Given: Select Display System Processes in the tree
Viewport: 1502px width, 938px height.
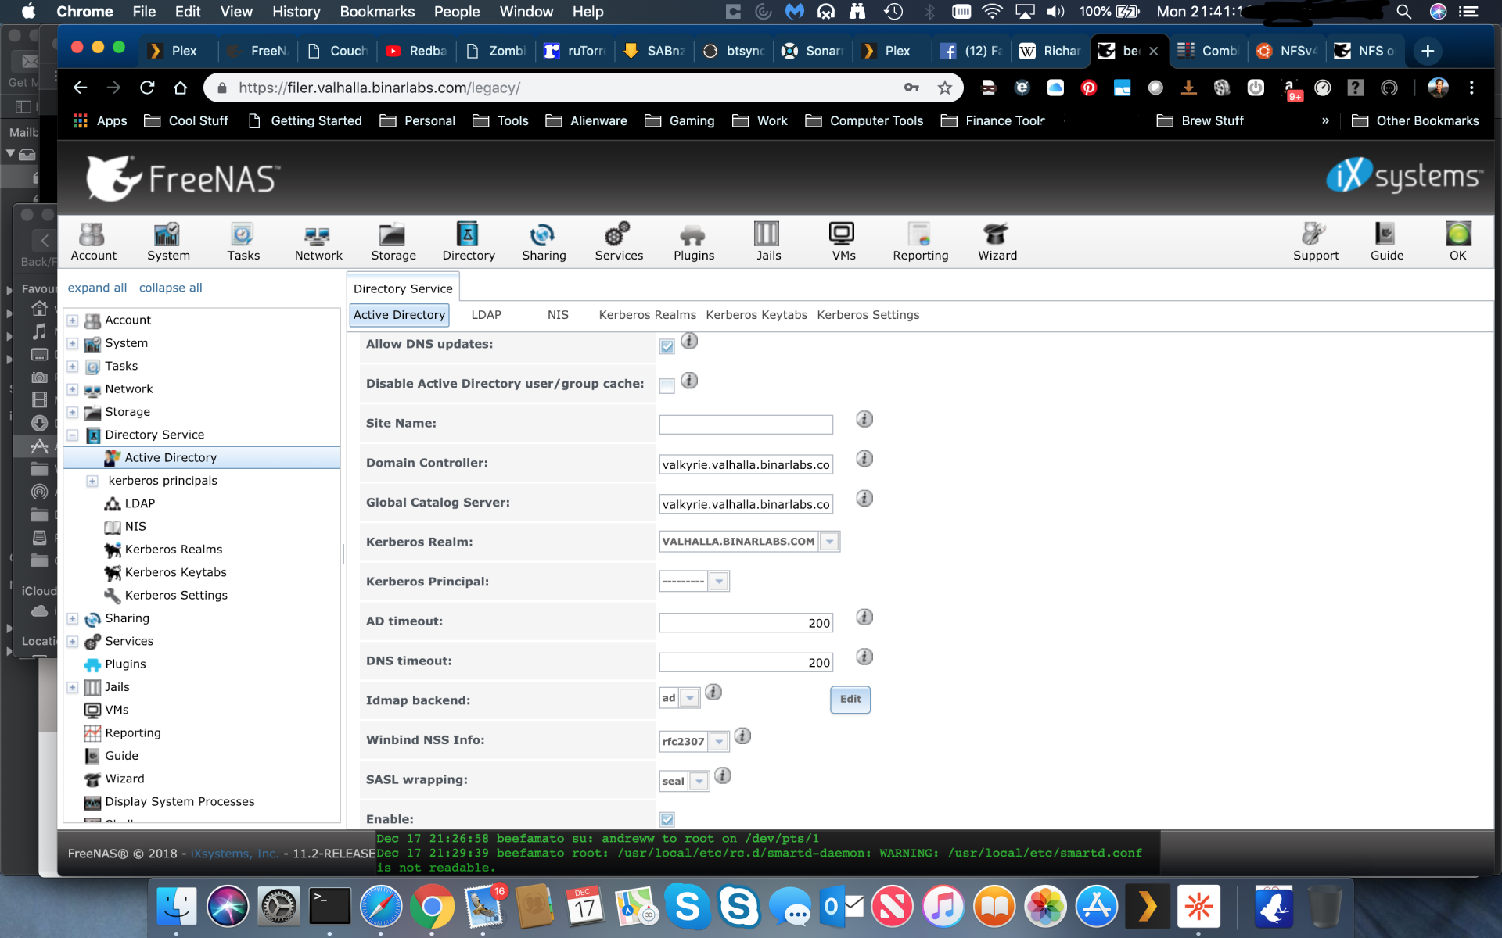Looking at the screenshot, I should tap(179, 802).
